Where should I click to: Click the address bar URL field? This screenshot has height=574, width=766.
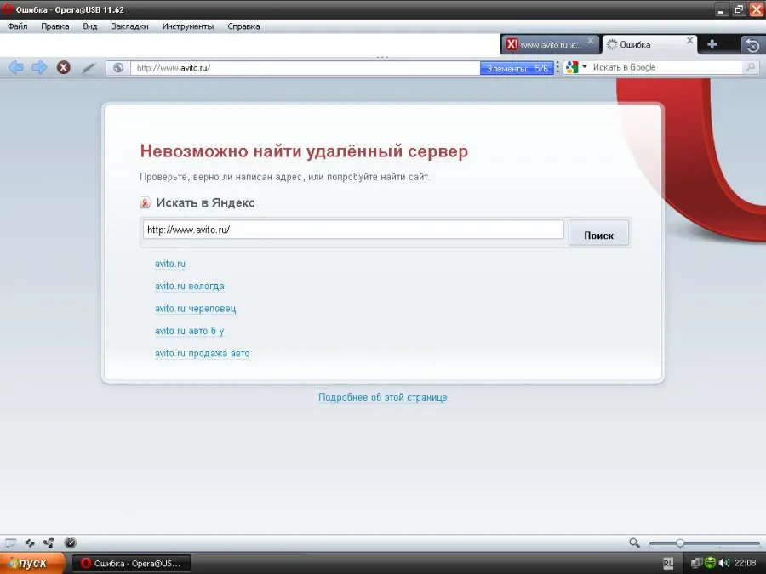(306, 68)
